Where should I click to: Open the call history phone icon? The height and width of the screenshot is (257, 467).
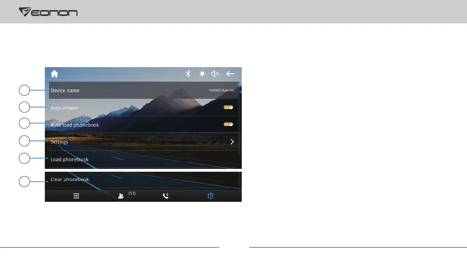tap(166, 196)
